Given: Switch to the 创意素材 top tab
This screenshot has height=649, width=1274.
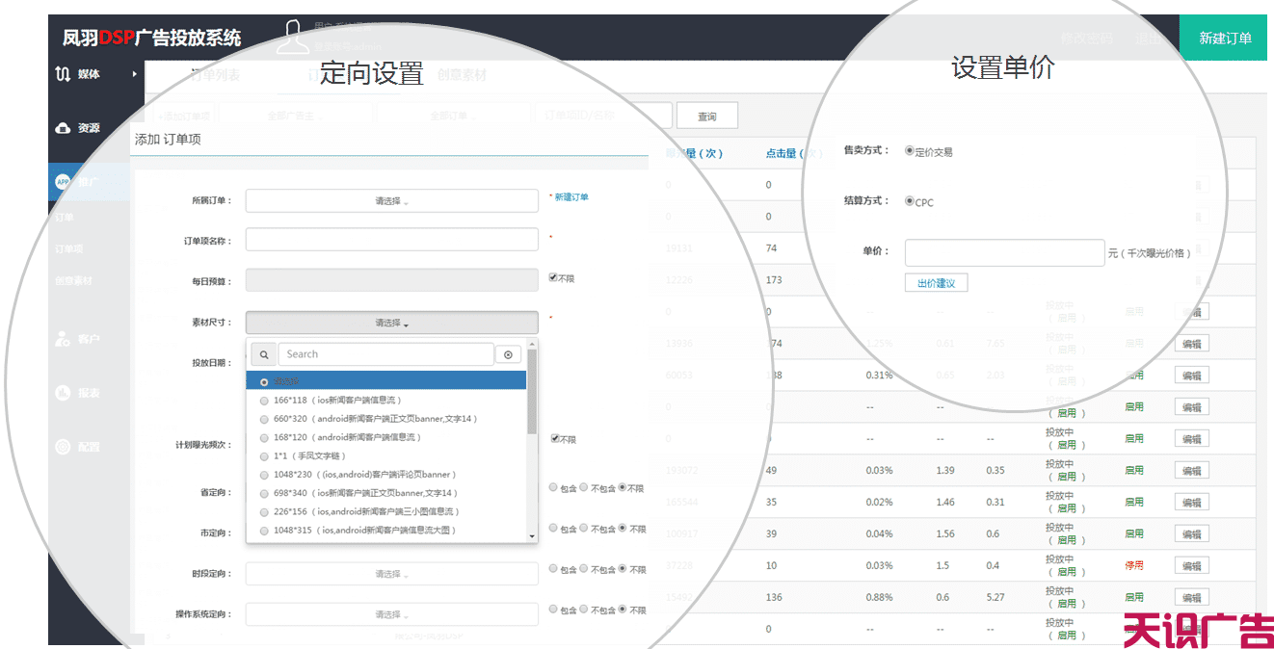Looking at the screenshot, I should pos(462,75).
